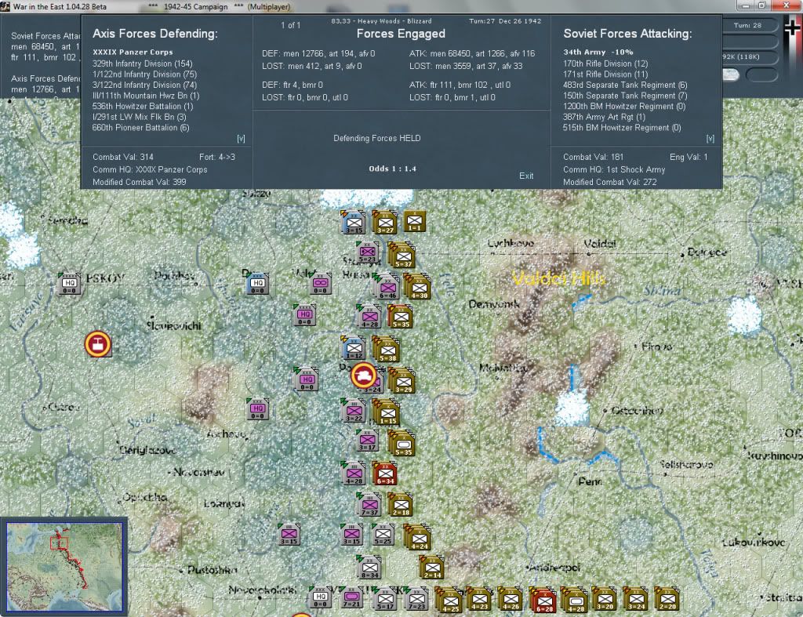803x617 pixels.
Task: Select the blue 1=12 infantry counter
Action: click(354, 347)
